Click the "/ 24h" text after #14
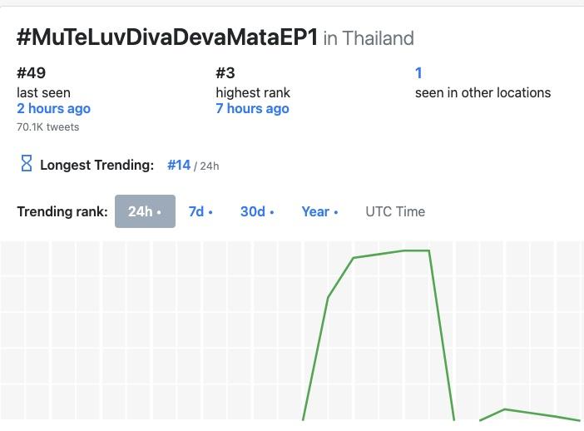 tap(206, 166)
